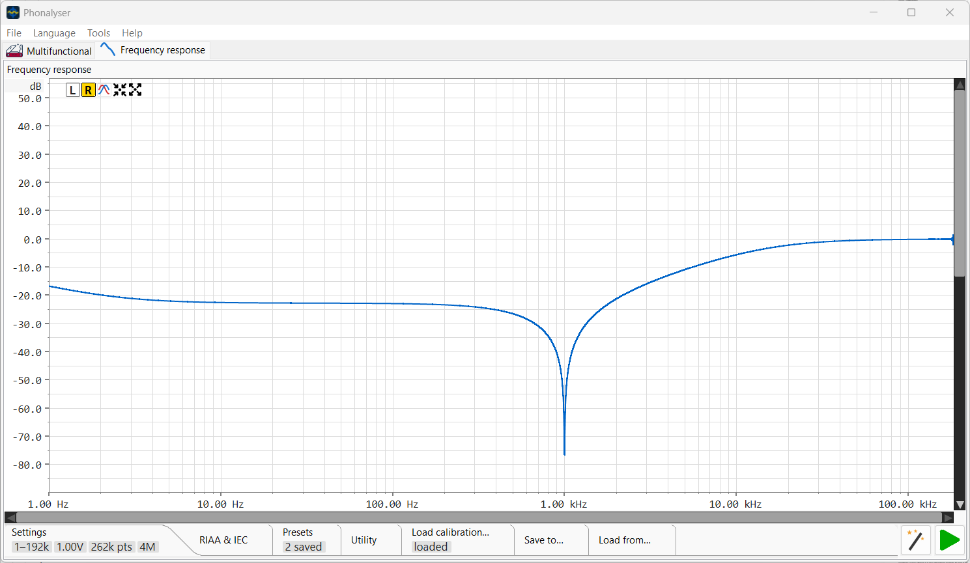Click the zoom-out arrows icon (pointing outward)
970x563 pixels.
(x=135, y=90)
